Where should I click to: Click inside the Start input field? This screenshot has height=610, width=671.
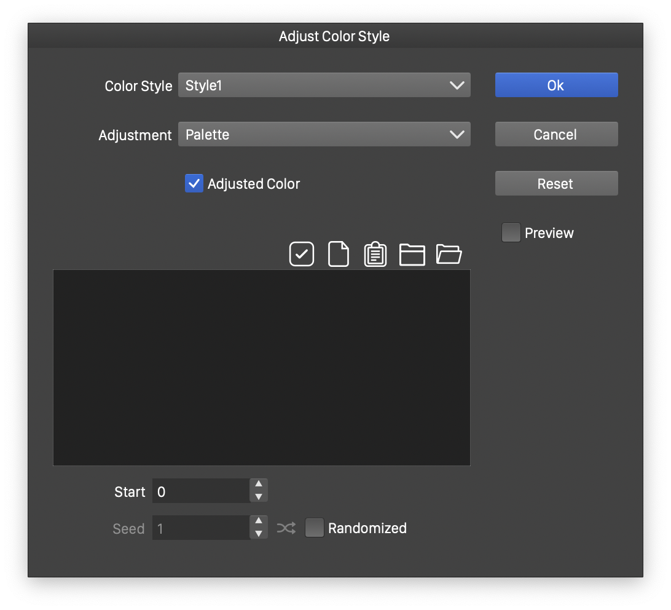(201, 491)
